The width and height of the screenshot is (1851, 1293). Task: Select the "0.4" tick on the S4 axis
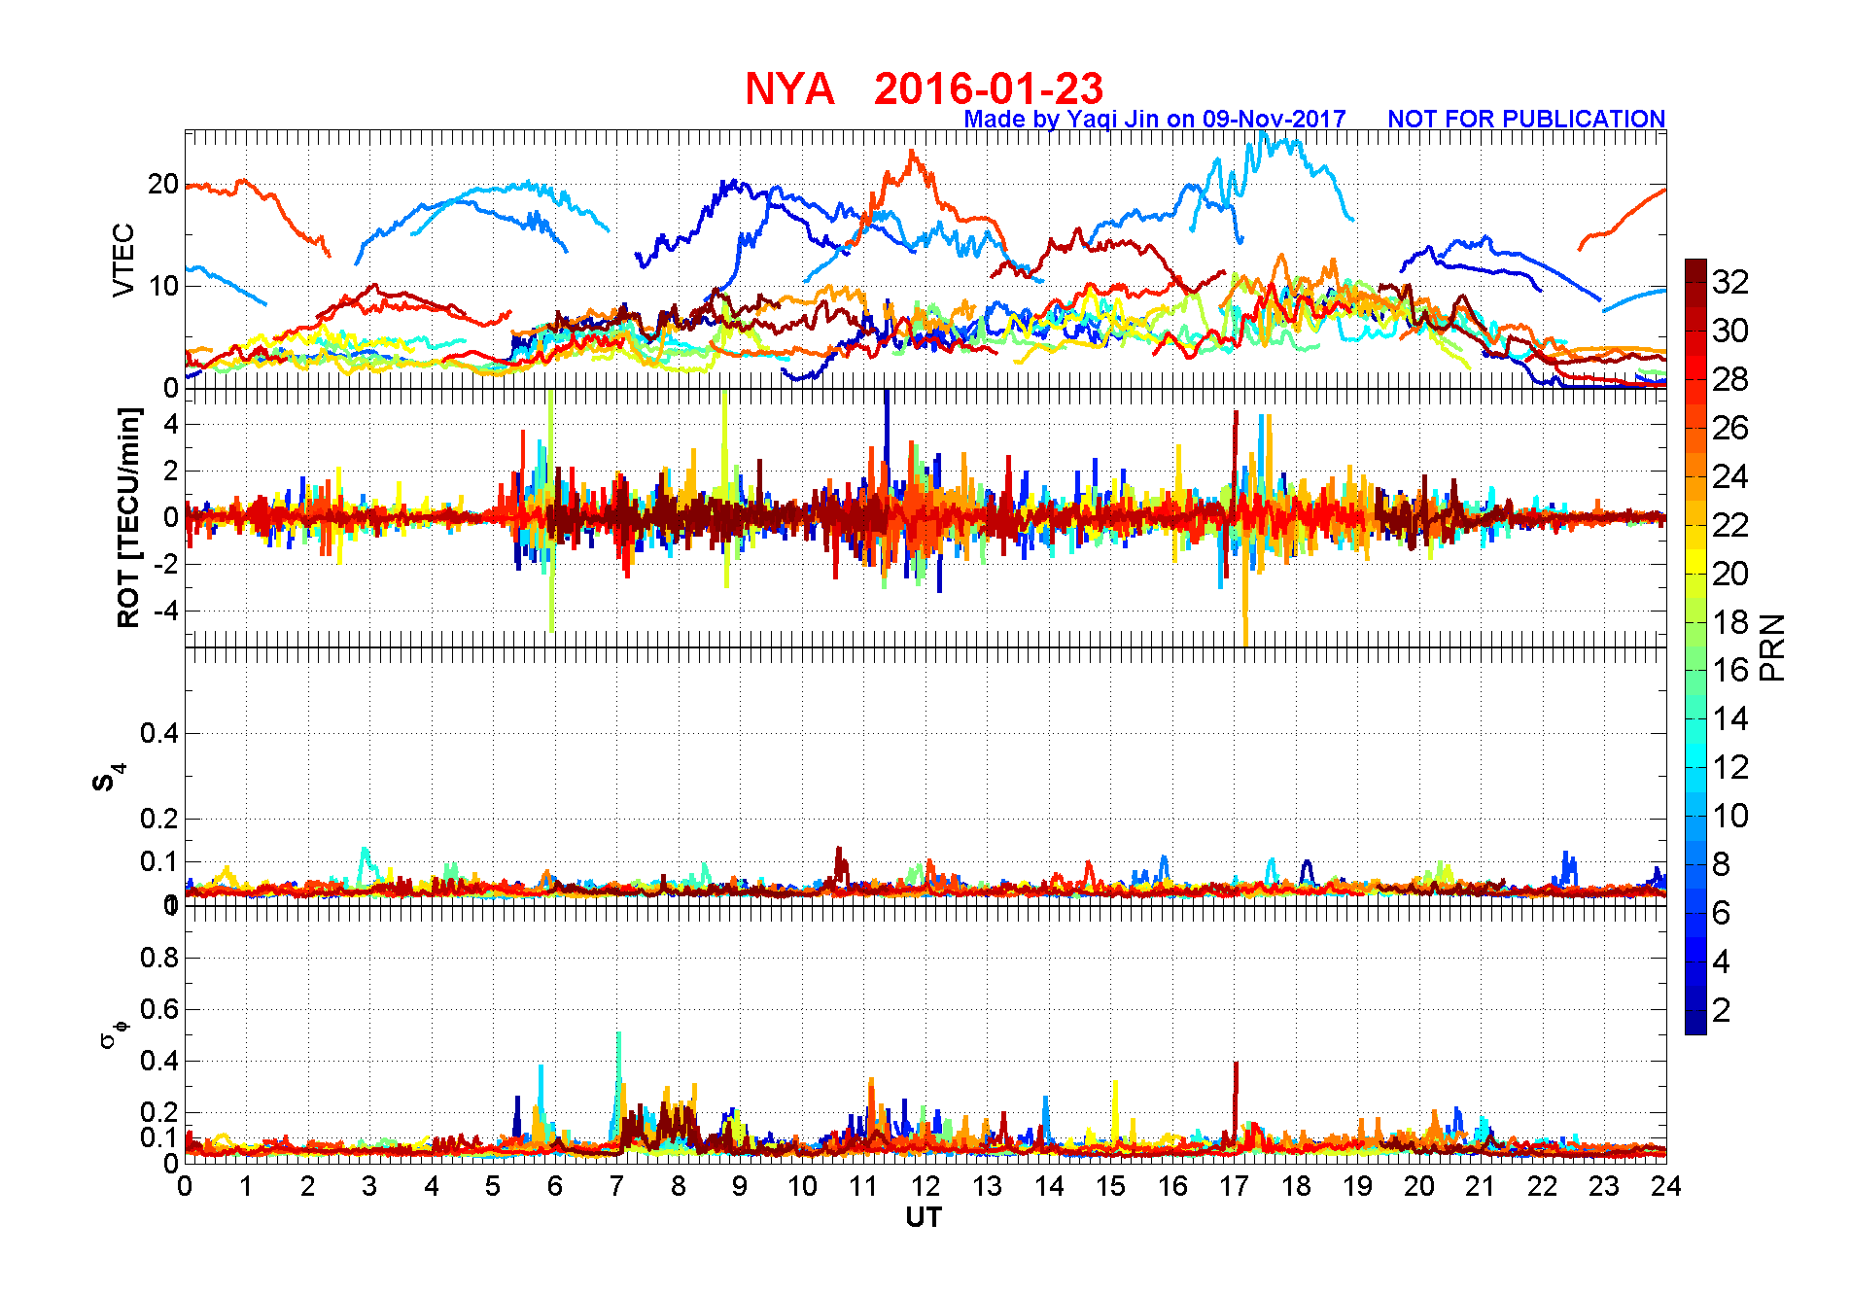(159, 733)
